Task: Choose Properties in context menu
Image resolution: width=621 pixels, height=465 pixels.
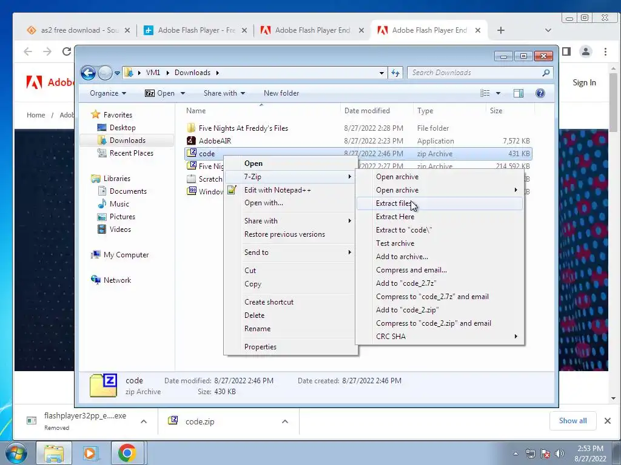Action: coord(290,347)
